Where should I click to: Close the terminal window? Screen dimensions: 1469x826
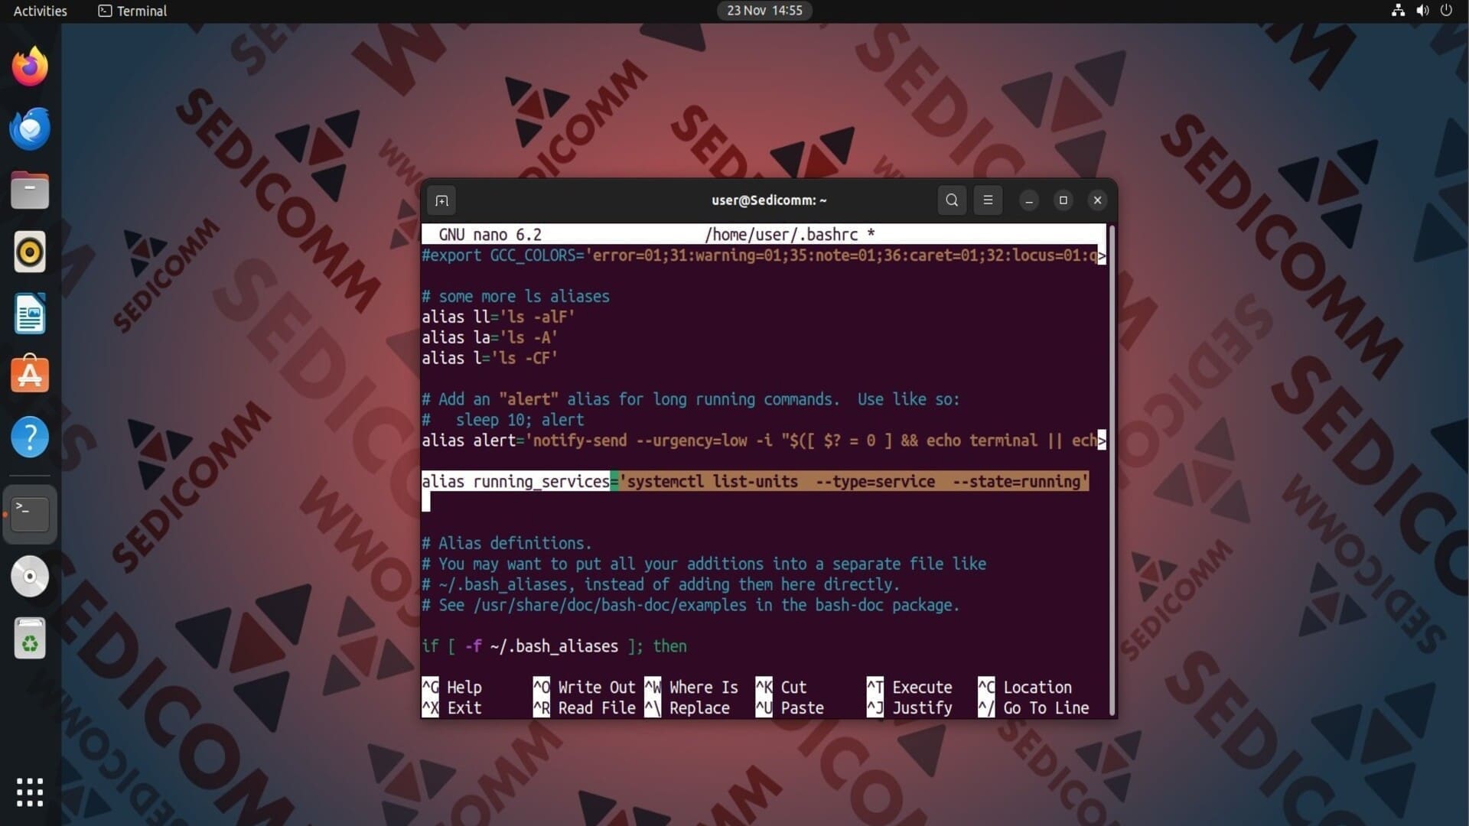1097,200
